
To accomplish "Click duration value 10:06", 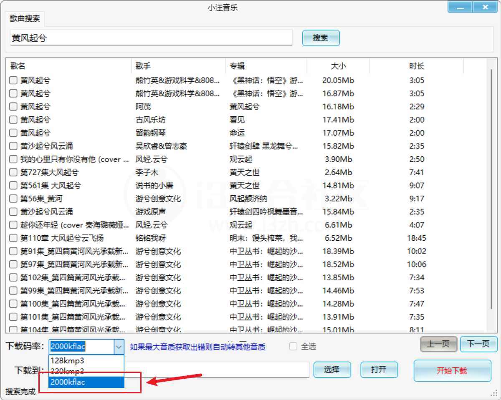I will pos(417,264).
